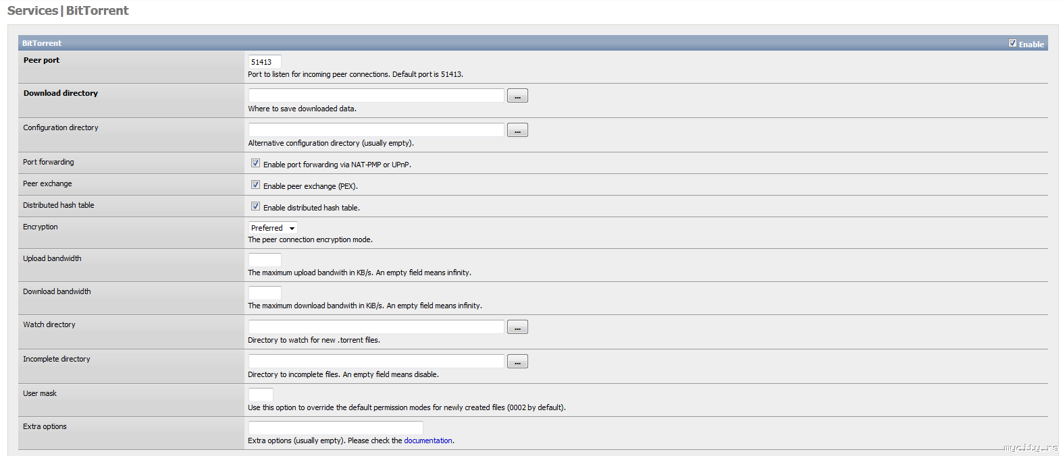Click browse button for Configuration directory
Screen dimensions: 1063x456
pyautogui.click(x=517, y=130)
